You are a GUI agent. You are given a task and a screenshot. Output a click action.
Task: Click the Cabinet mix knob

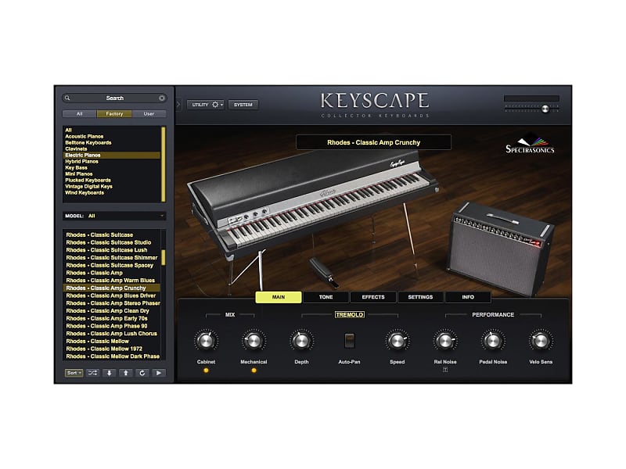point(206,341)
